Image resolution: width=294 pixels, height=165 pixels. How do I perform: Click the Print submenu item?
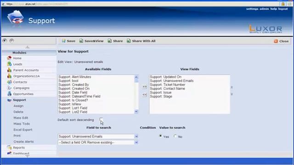click(17, 136)
